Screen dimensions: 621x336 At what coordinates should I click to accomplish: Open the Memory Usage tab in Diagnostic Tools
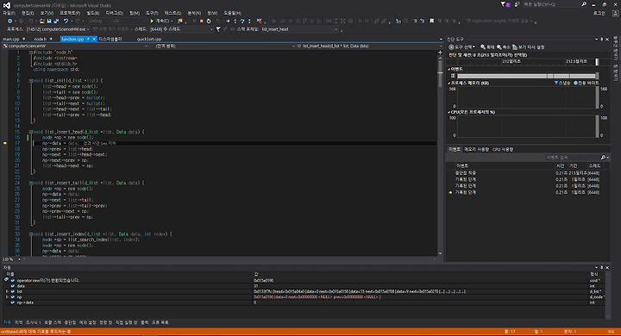point(476,150)
